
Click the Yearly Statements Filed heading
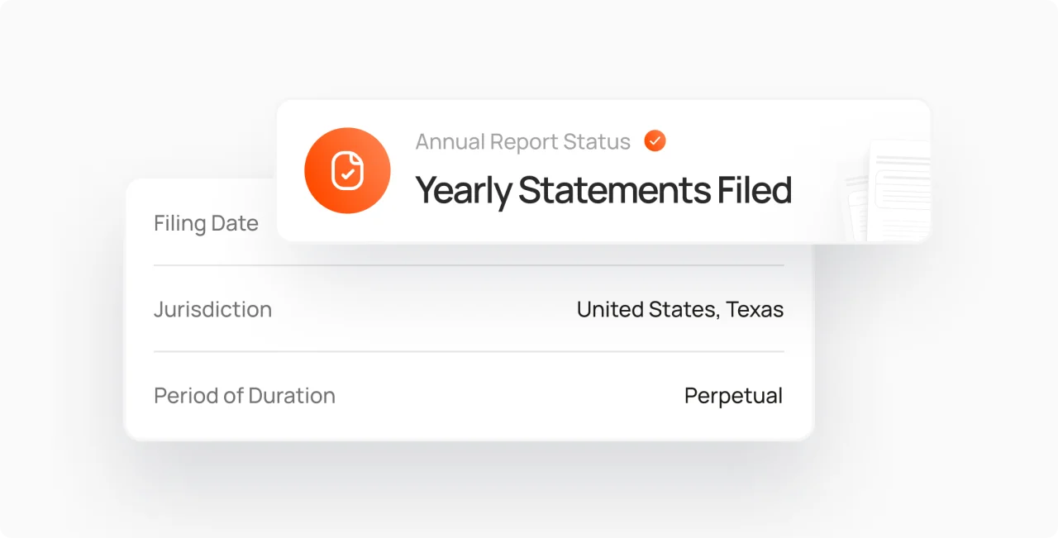tap(603, 190)
